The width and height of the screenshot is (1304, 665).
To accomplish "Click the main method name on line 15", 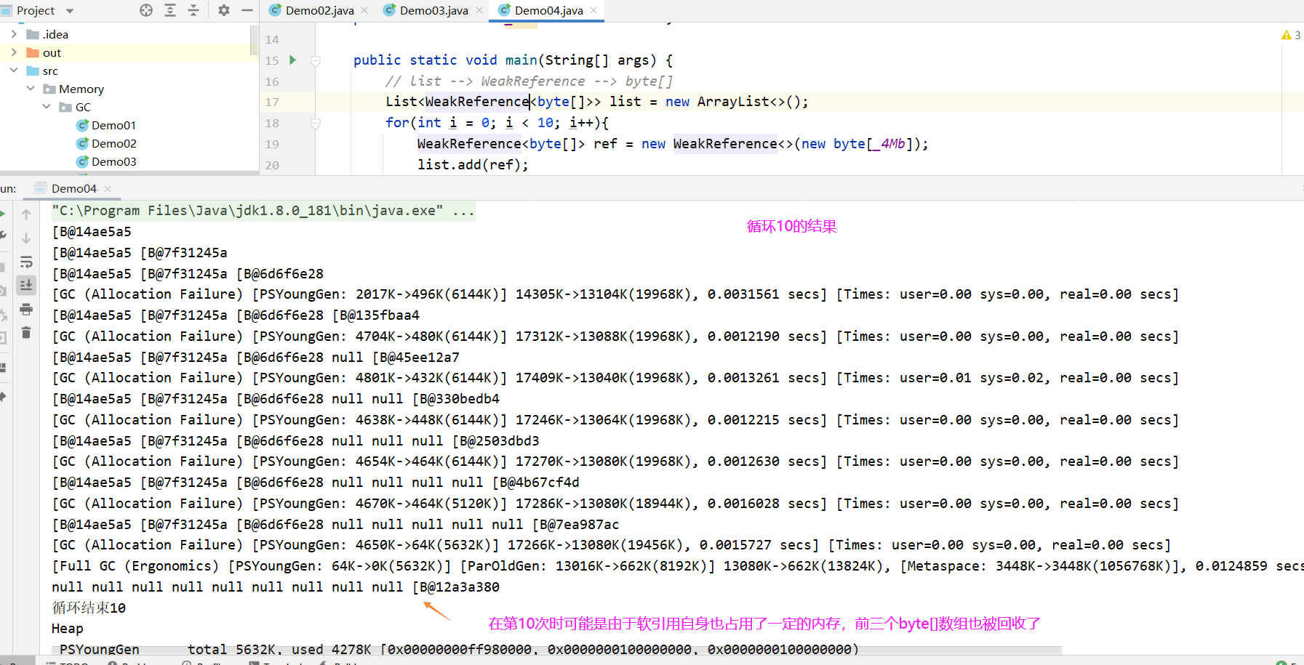I will point(521,60).
